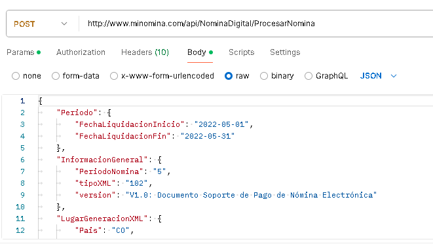Select the Body tab
433x246 pixels.
[x=200, y=52]
